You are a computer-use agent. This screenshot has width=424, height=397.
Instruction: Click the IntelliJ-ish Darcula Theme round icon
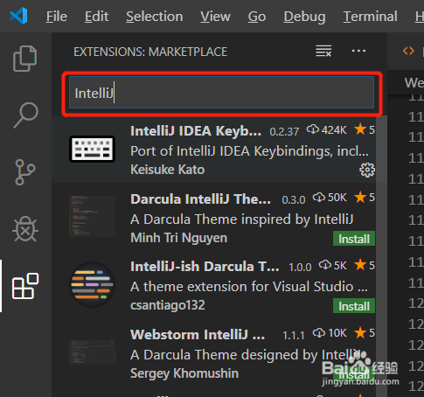tap(92, 284)
